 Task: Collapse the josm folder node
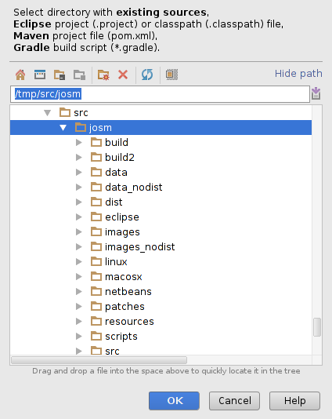tap(63, 128)
